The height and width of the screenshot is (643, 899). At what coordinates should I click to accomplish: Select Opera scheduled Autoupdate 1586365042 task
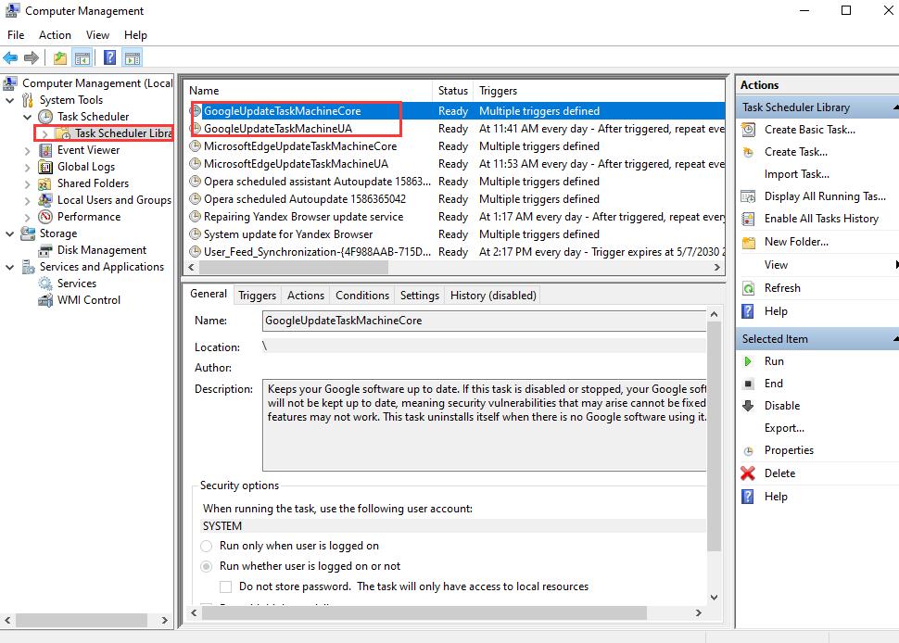(456, 199)
